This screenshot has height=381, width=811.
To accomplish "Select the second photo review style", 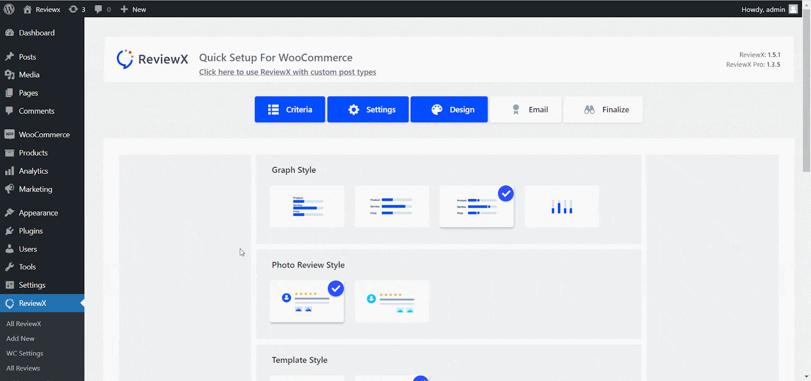I will pos(392,301).
